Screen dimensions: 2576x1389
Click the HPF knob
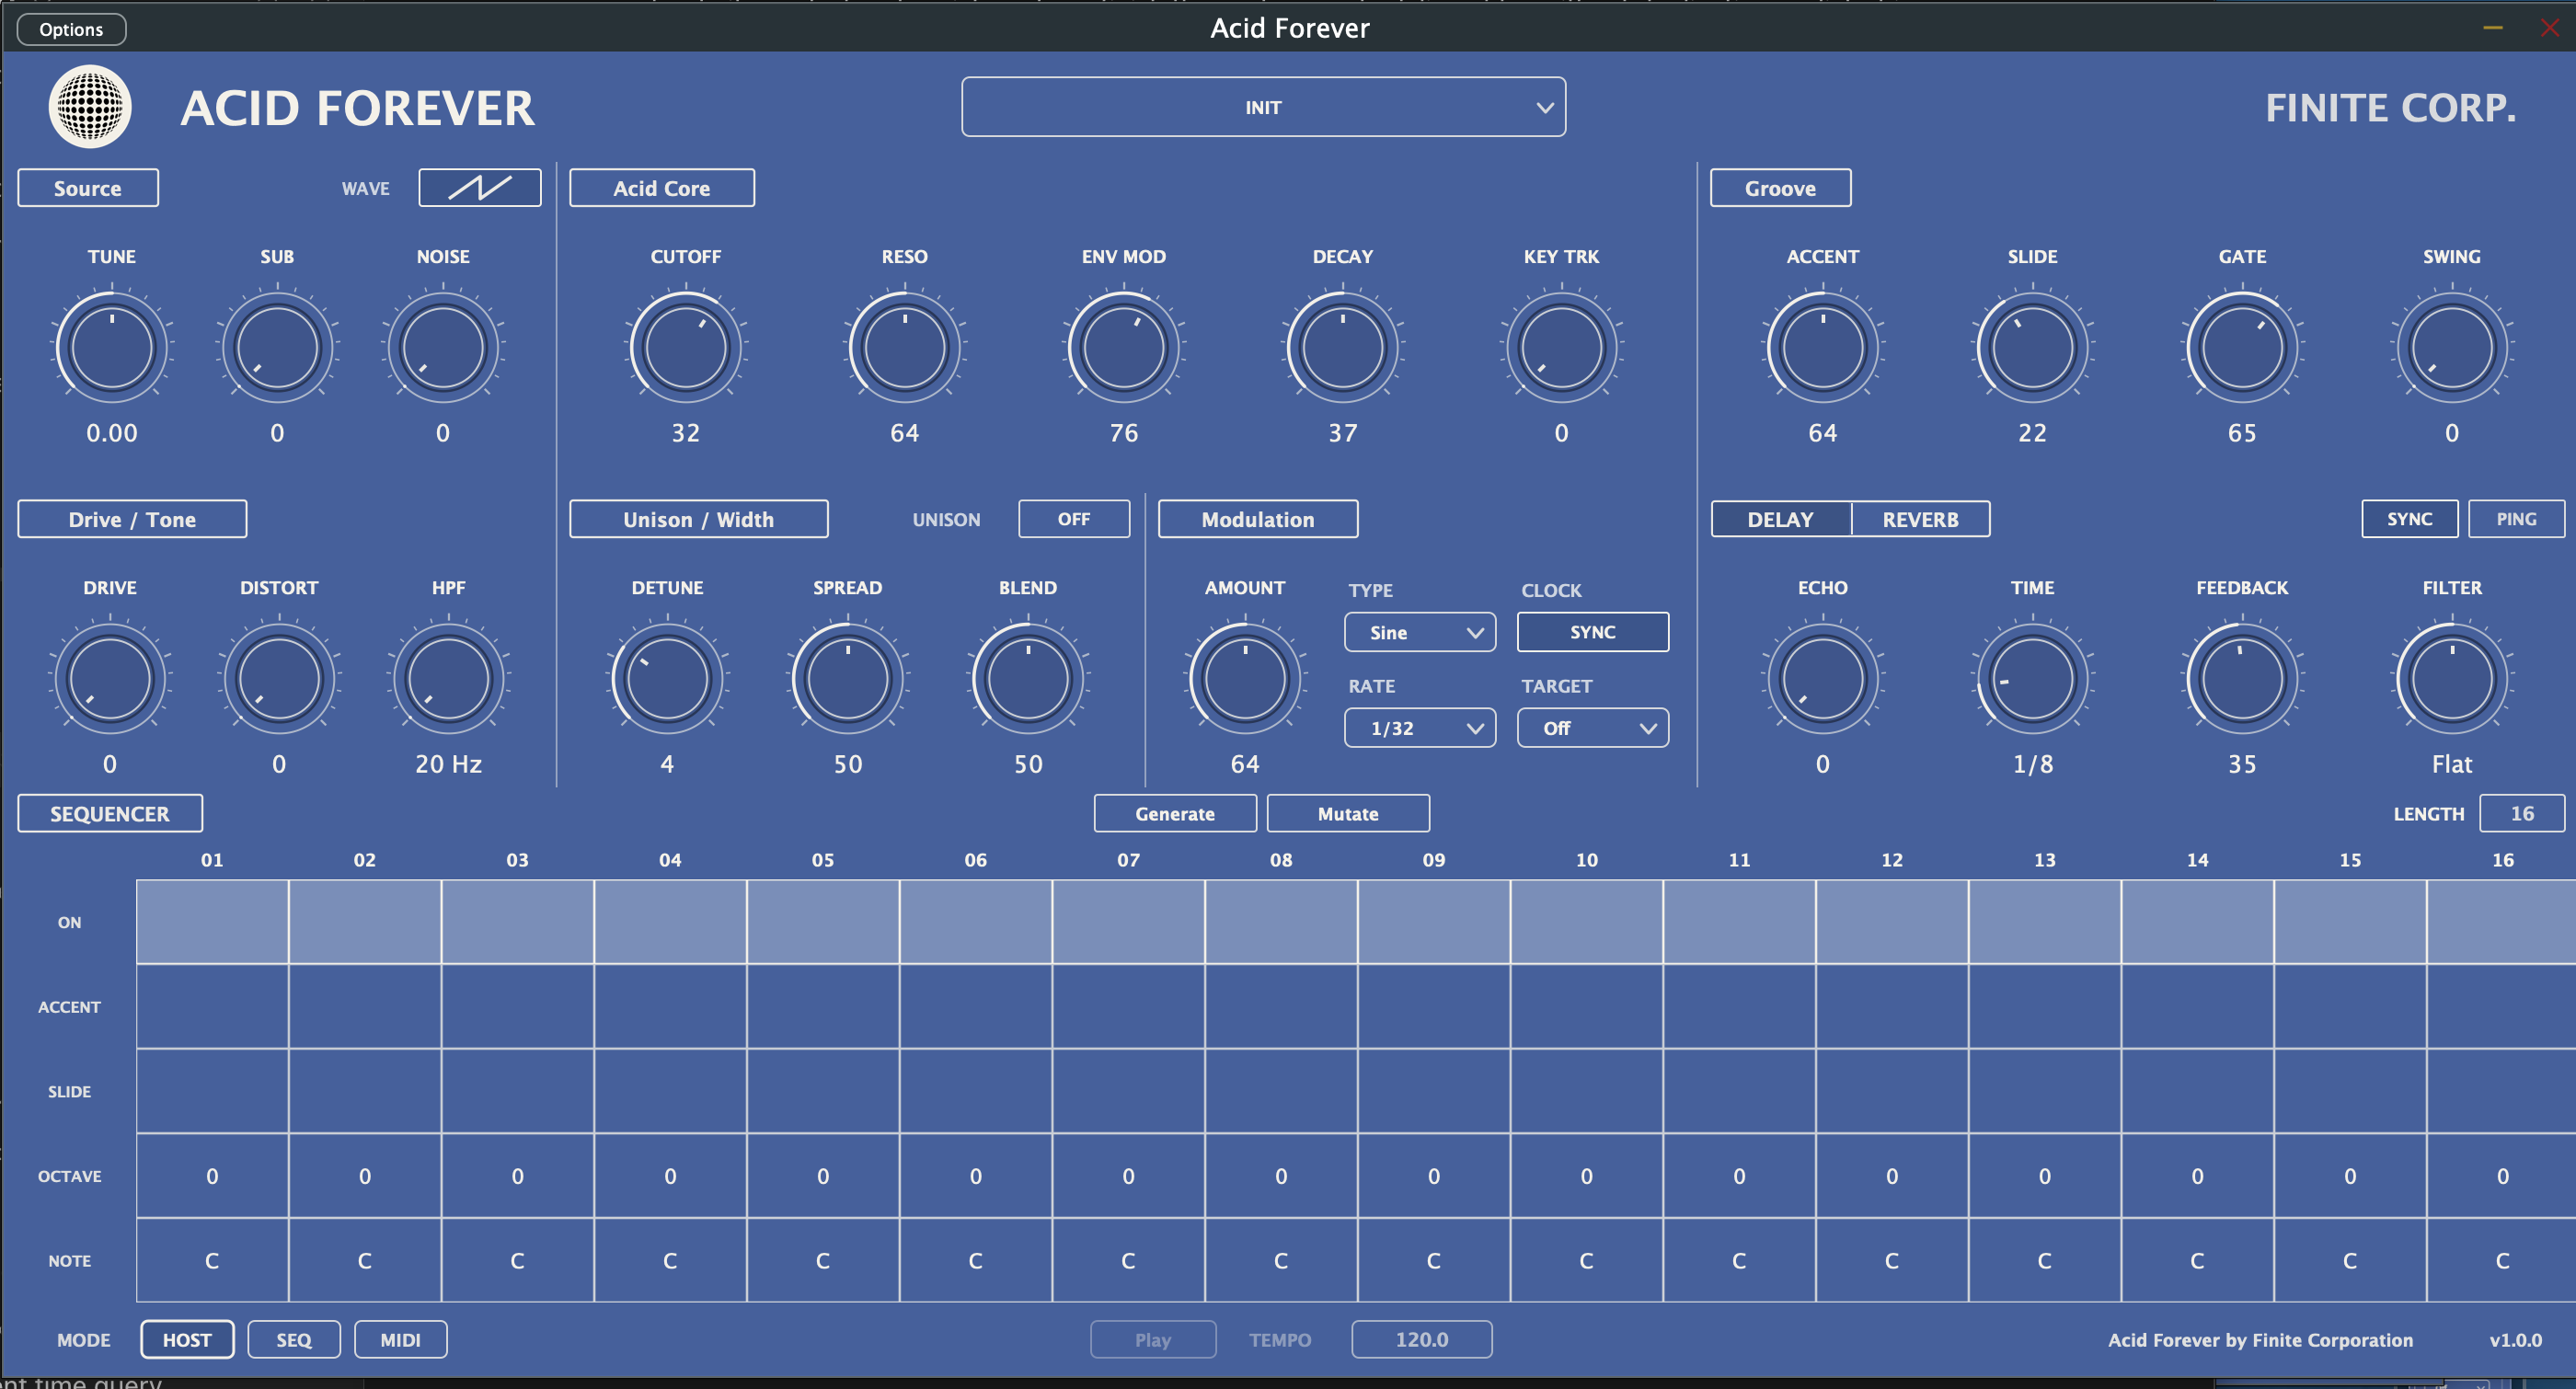click(449, 679)
